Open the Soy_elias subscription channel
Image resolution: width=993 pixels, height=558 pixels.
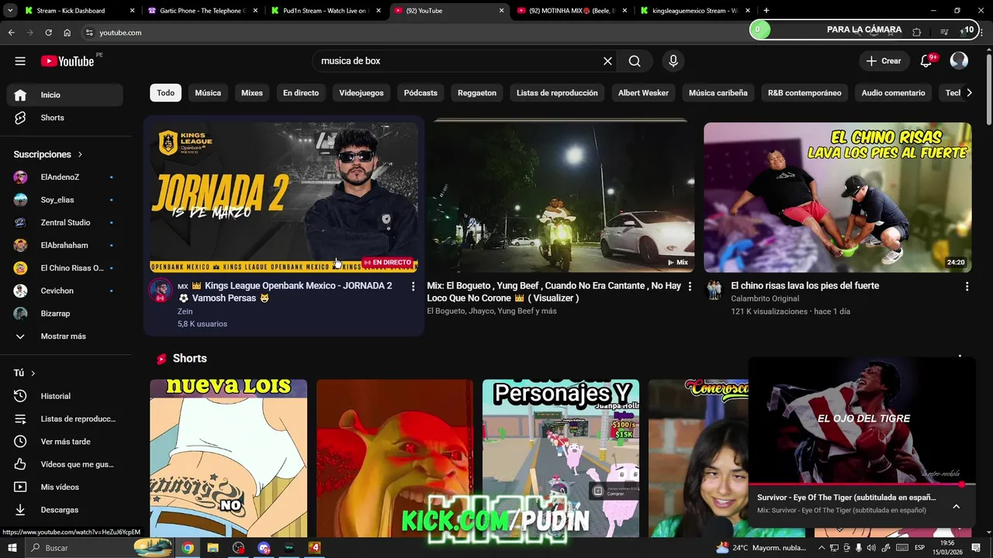[65, 200]
